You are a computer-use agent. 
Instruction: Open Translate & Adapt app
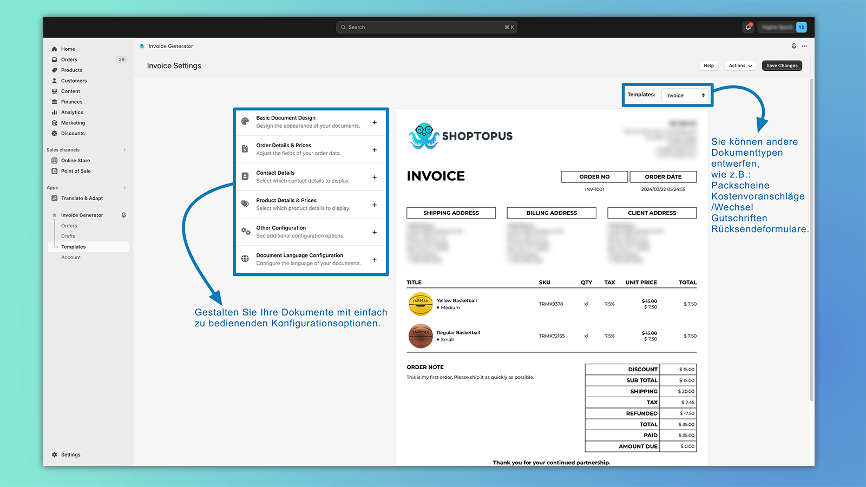tap(82, 198)
